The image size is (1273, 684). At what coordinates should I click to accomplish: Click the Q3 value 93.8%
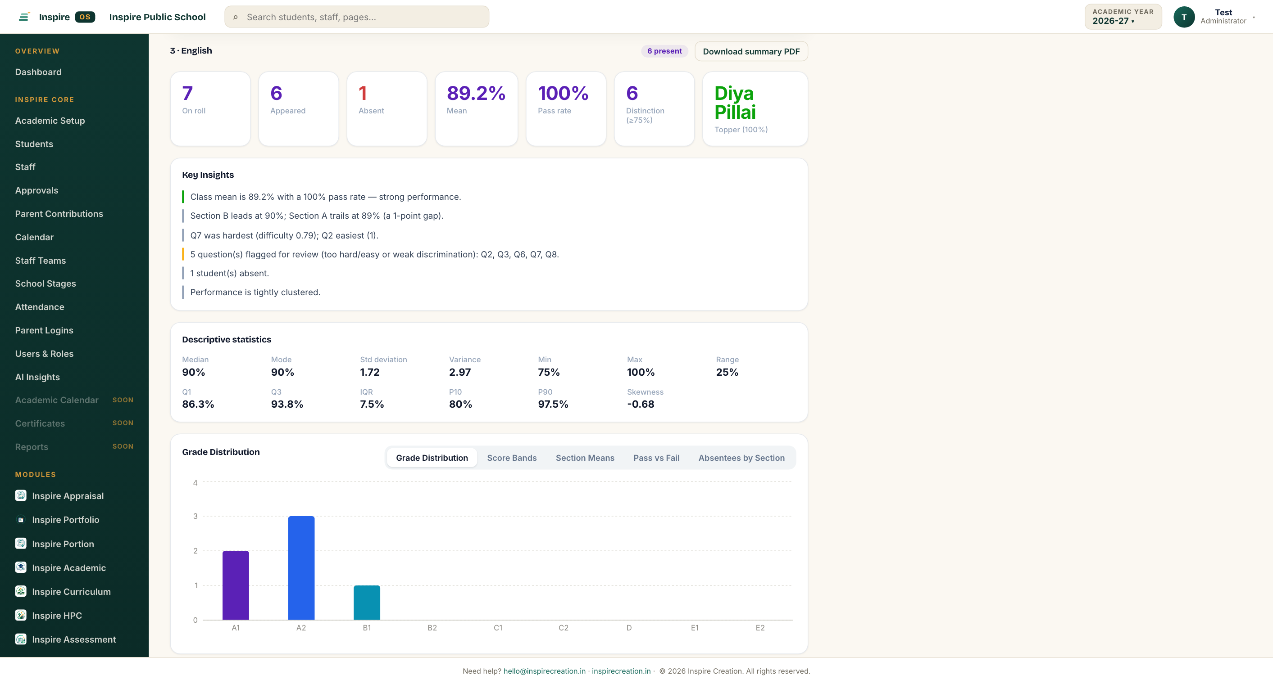(286, 404)
